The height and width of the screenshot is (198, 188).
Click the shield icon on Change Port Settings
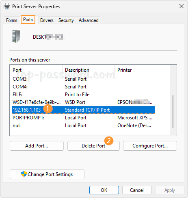pos(24,174)
